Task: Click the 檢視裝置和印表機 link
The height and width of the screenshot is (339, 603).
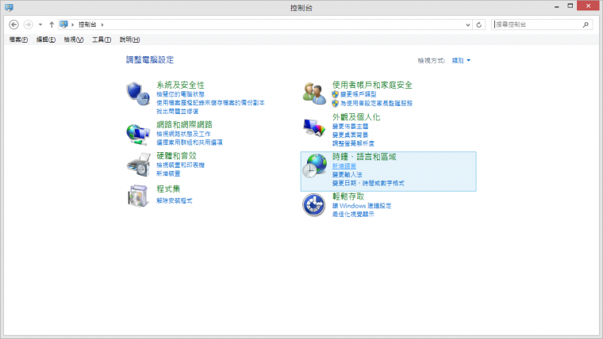Action: tap(180, 165)
